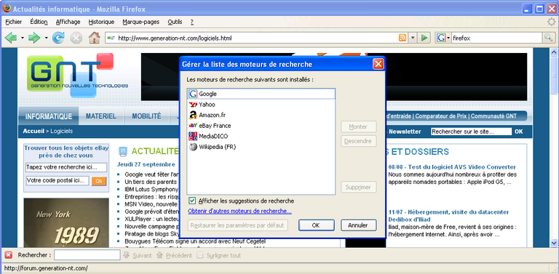Click the orange eBay Ok button
Screen dimensions: 559x274
tap(99, 181)
